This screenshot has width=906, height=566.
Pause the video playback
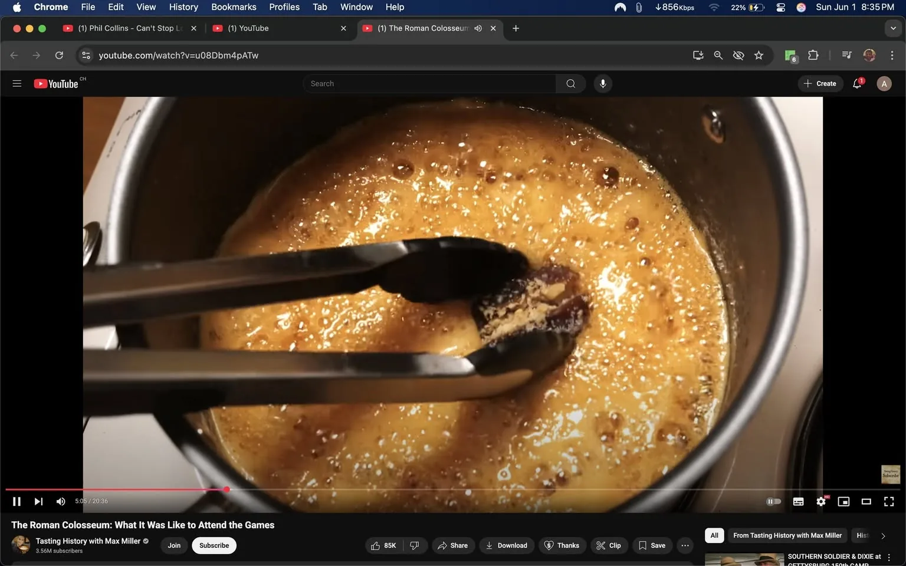point(16,501)
